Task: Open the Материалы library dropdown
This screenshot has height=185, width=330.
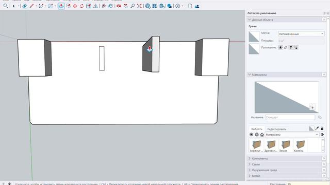Action: (292, 135)
